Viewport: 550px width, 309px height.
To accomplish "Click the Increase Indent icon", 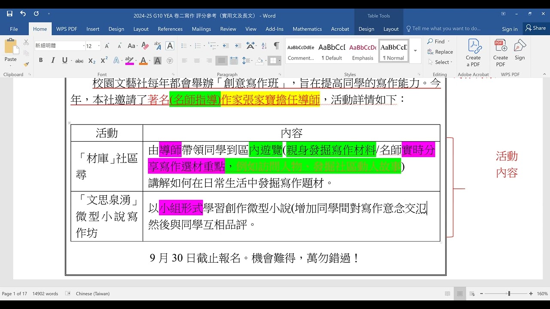I will 237,45.
